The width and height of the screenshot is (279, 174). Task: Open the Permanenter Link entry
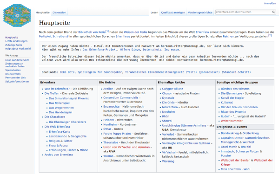[x=15, y=77]
